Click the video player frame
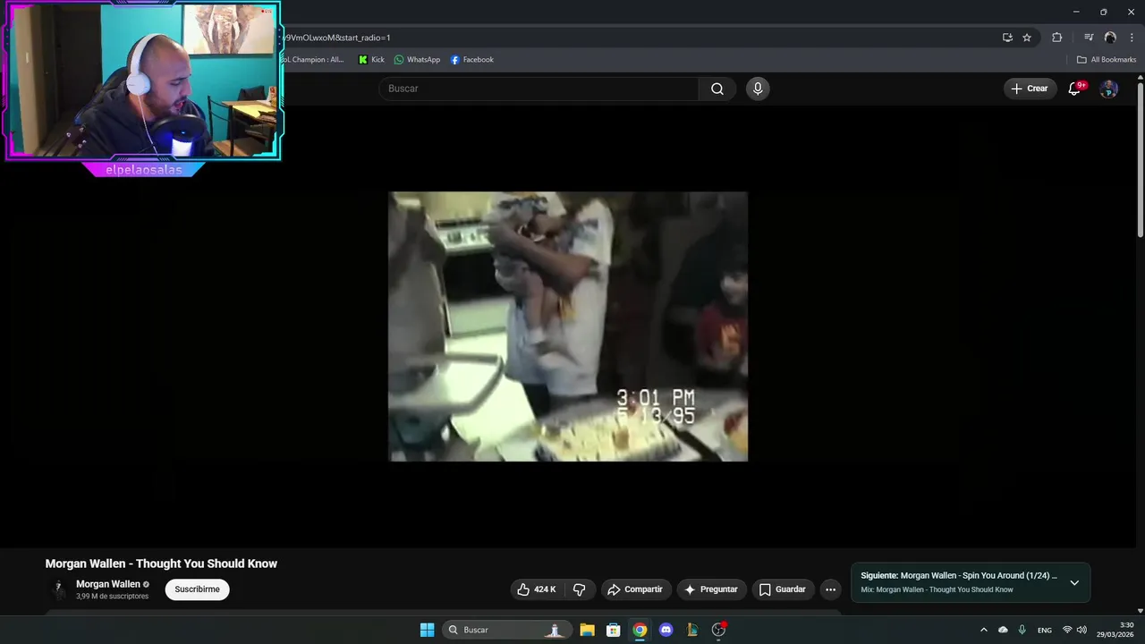 [x=568, y=326]
